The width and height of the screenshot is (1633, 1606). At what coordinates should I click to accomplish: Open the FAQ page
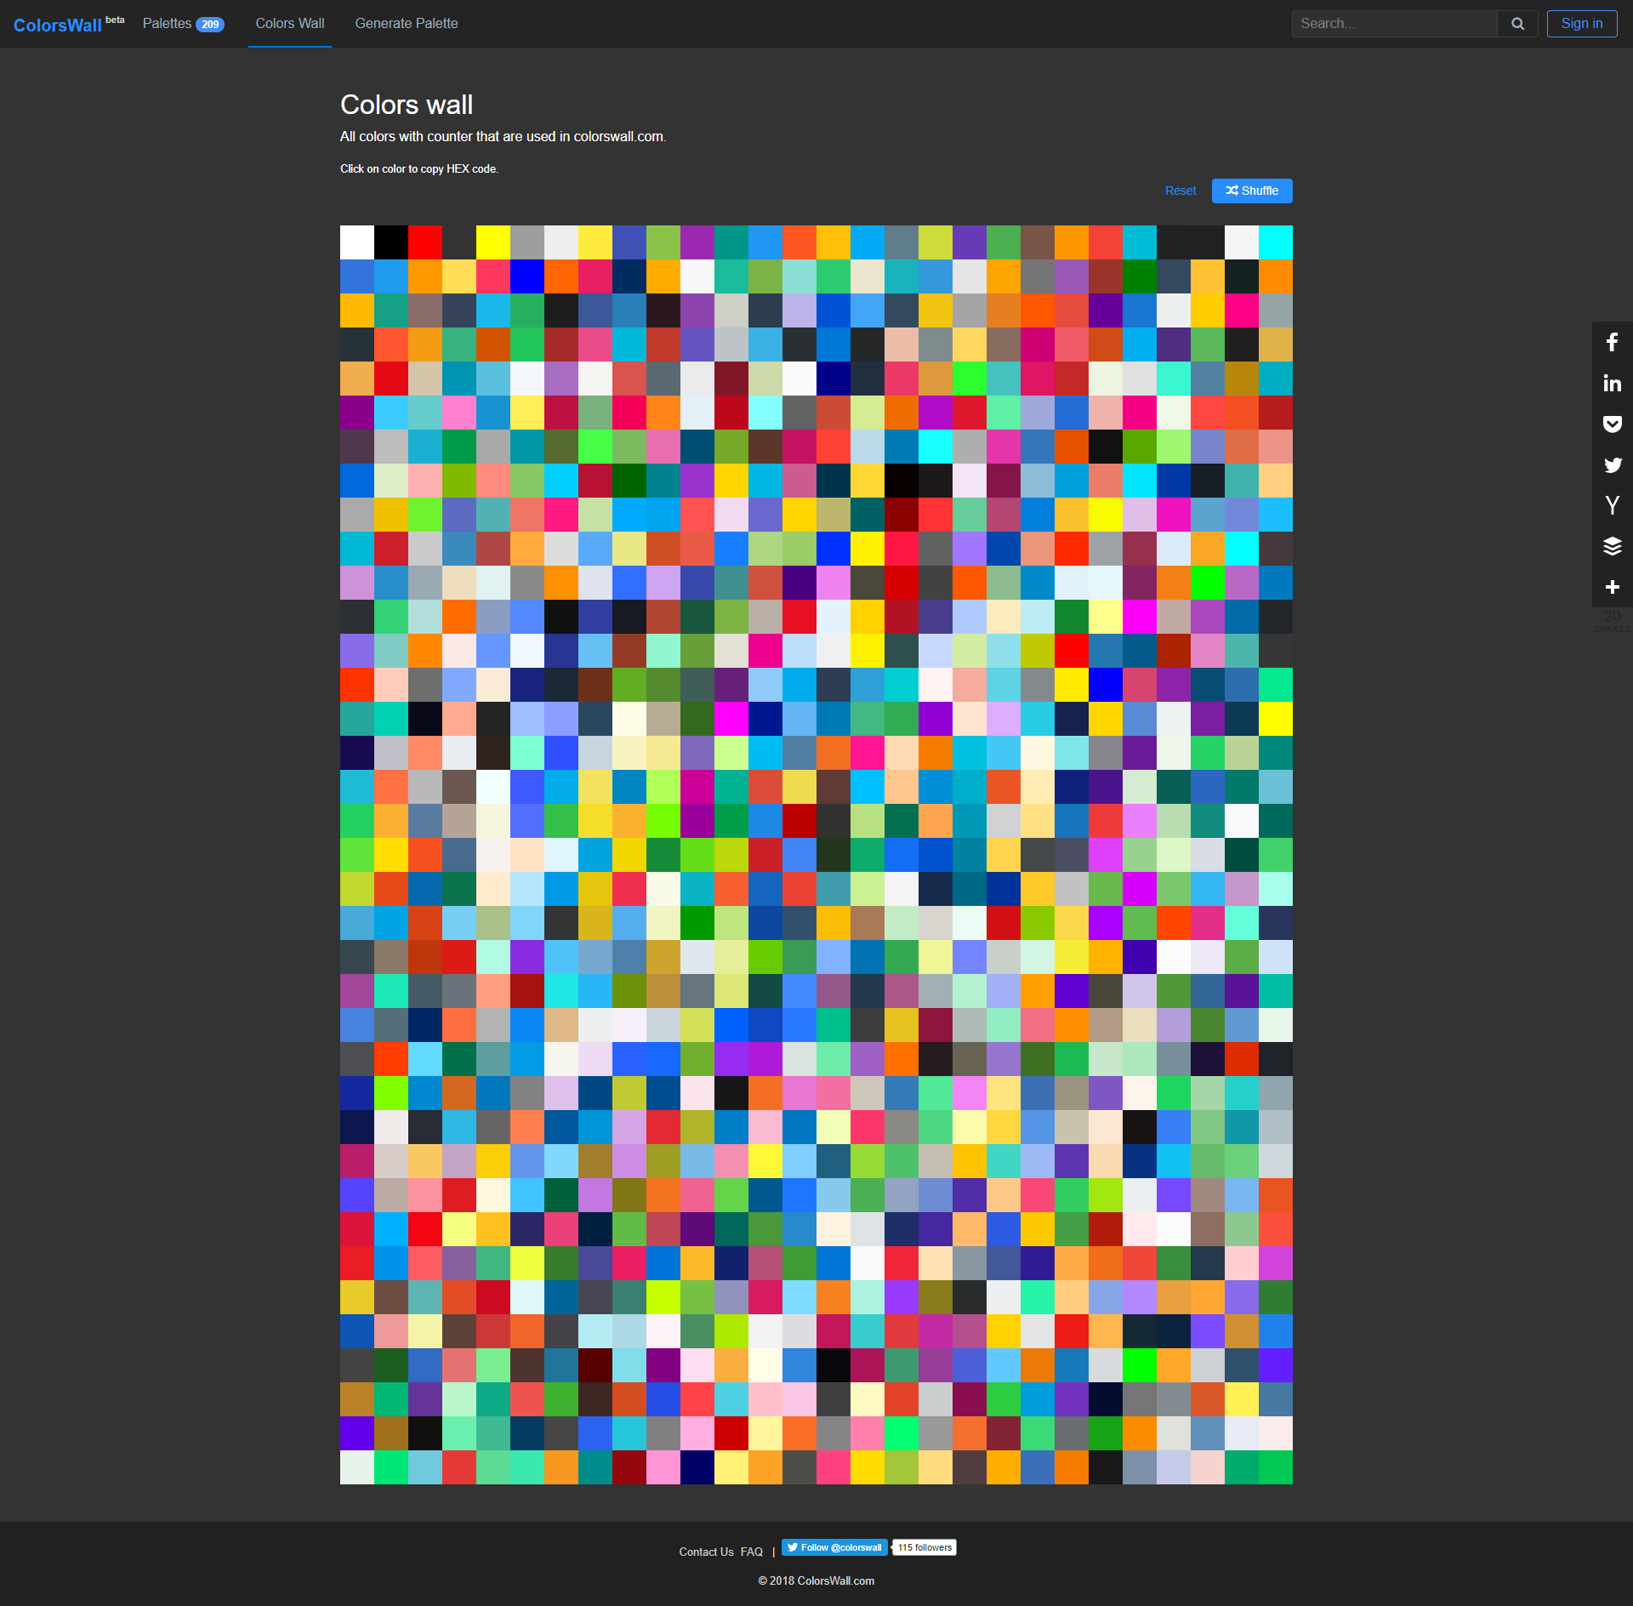pos(751,1551)
